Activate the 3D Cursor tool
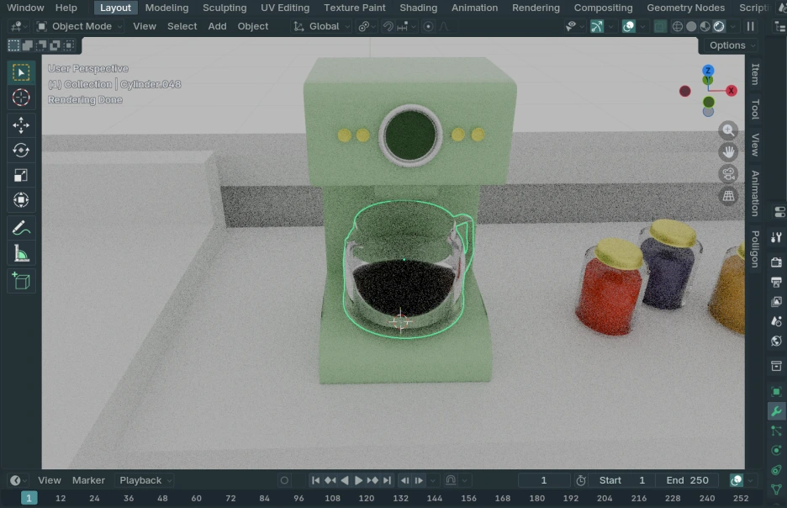The image size is (787, 508). 21,98
